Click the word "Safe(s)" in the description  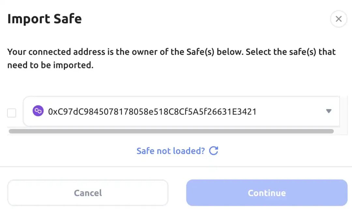200,52
